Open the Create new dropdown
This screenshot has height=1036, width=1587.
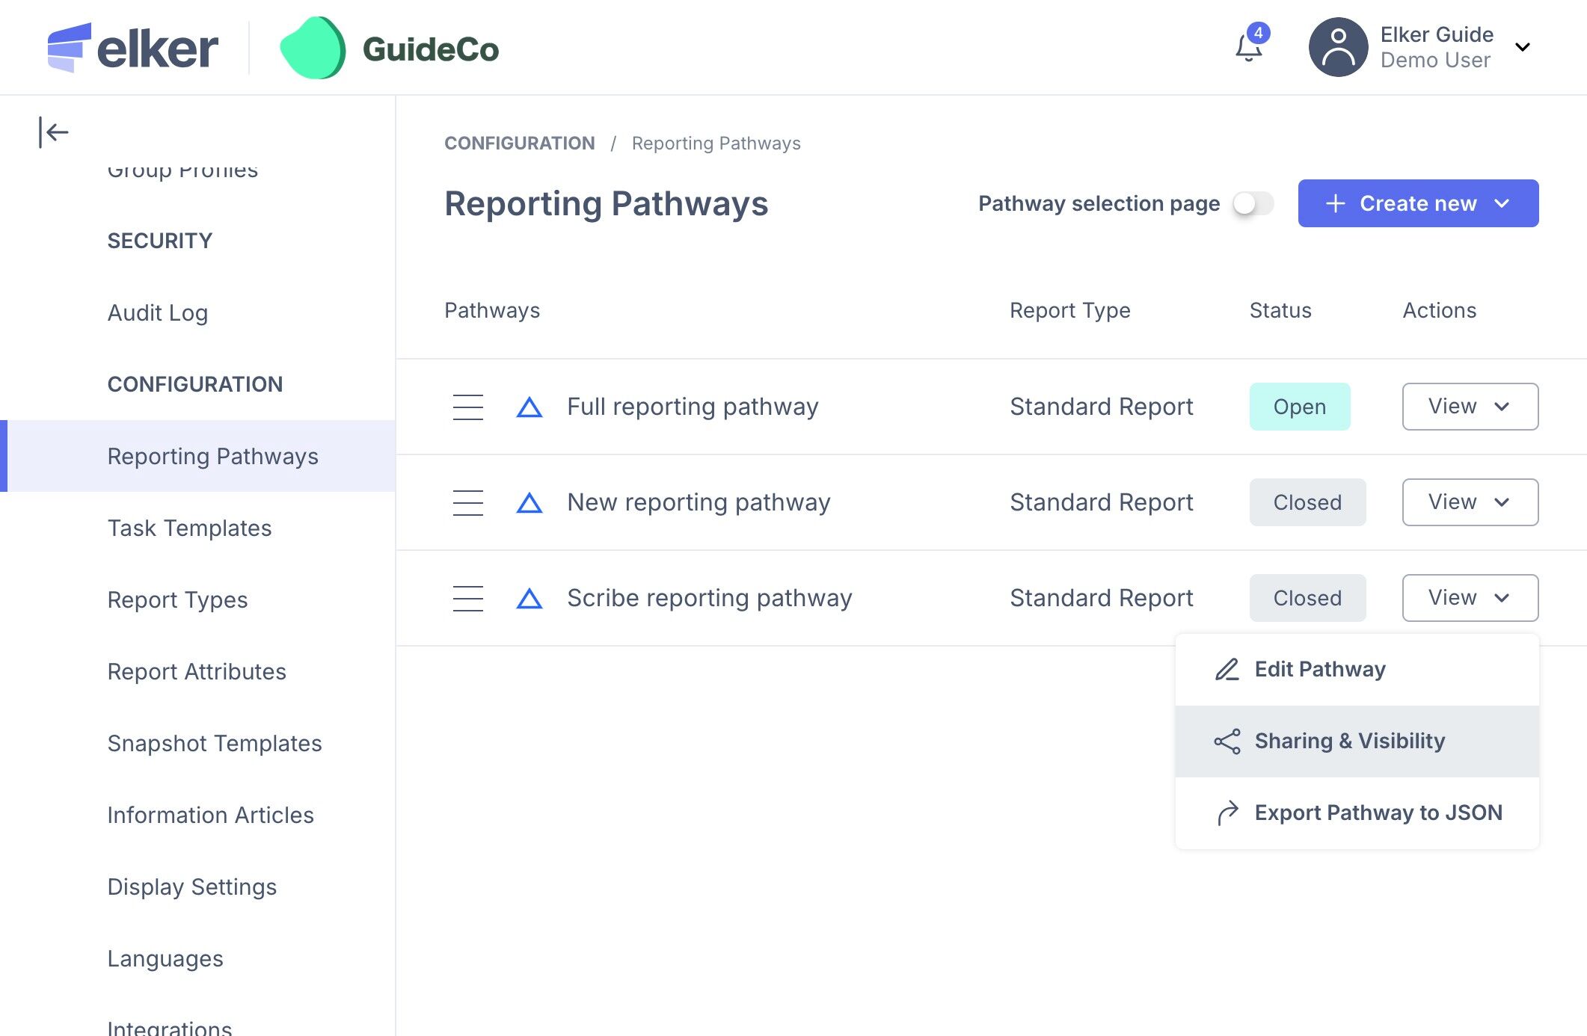pos(1418,203)
